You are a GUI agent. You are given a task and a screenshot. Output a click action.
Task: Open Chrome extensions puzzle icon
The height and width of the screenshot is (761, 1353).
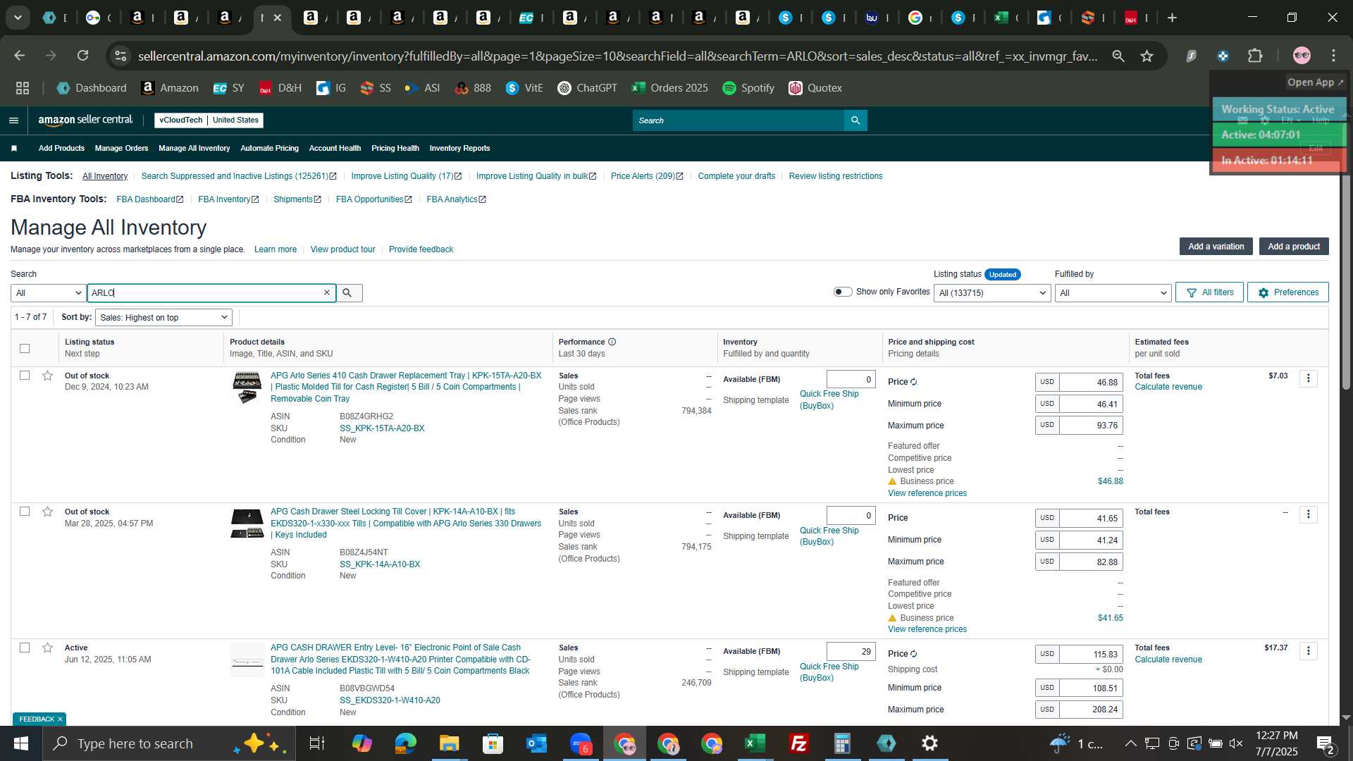(x=1255, y=56)
